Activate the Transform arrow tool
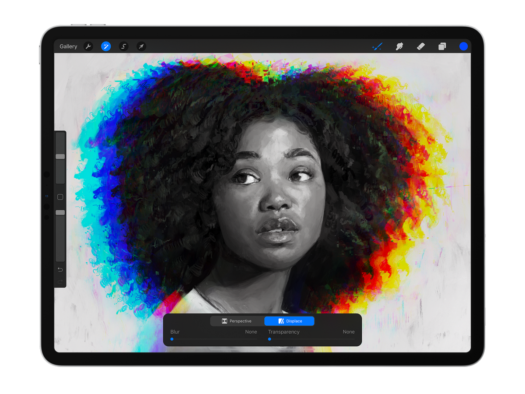 141,46
